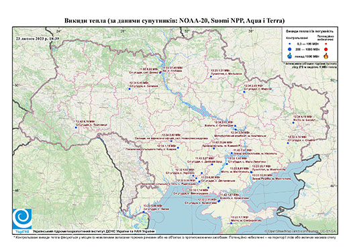This screenshot has height=247, width=349.
Task: Click the 12:34 5,45 MW marker west of Kyiv
Action: (130, 89)
